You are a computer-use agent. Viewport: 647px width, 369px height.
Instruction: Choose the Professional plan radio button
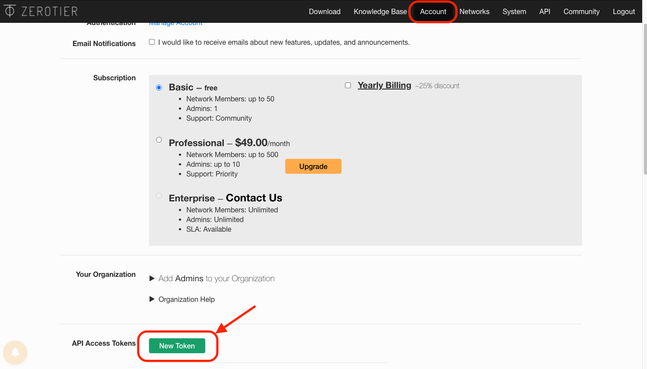[x=159, y=140]
